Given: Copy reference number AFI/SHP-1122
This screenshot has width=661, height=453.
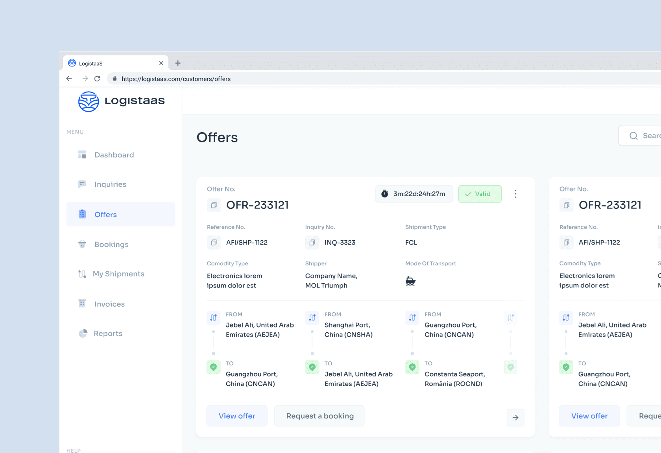Looking at the screenshot, I should 214,243.
